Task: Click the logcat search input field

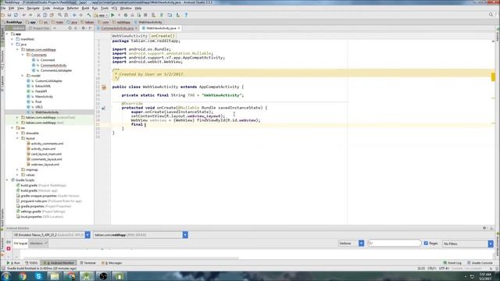Action: [x=395, y=243]
